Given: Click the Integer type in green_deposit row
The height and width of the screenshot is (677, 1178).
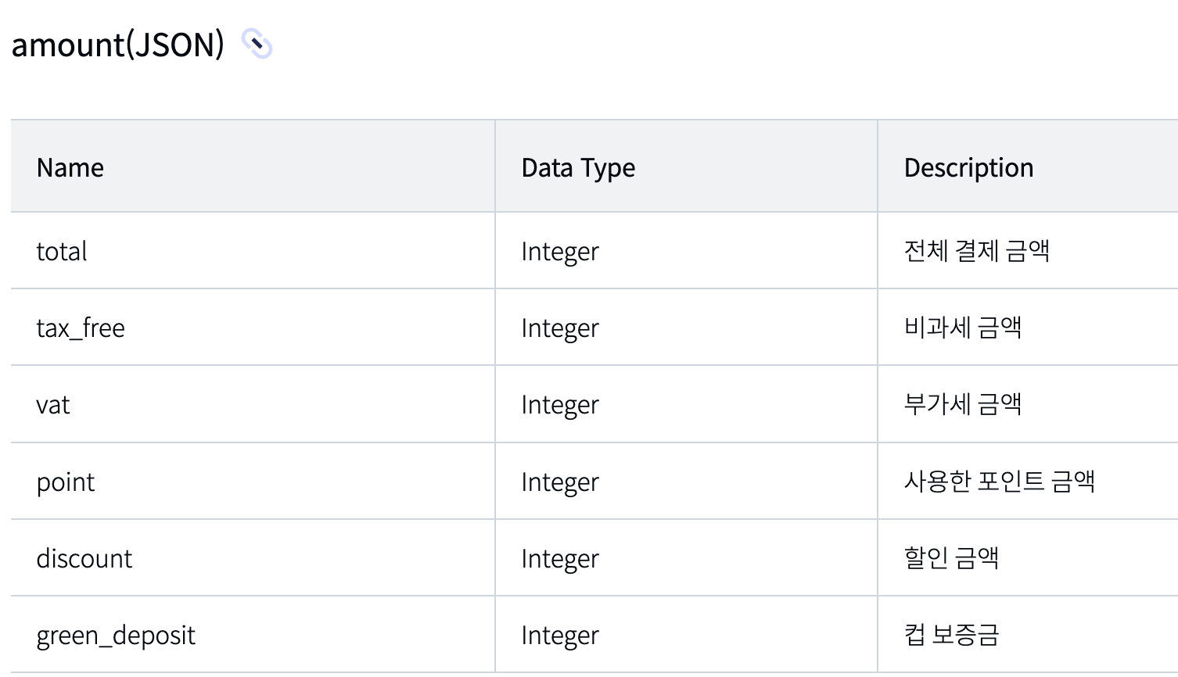Looking at the screenshot, I should click(x=560, y=635).
